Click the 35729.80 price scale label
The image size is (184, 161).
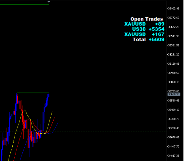[174, 91]
